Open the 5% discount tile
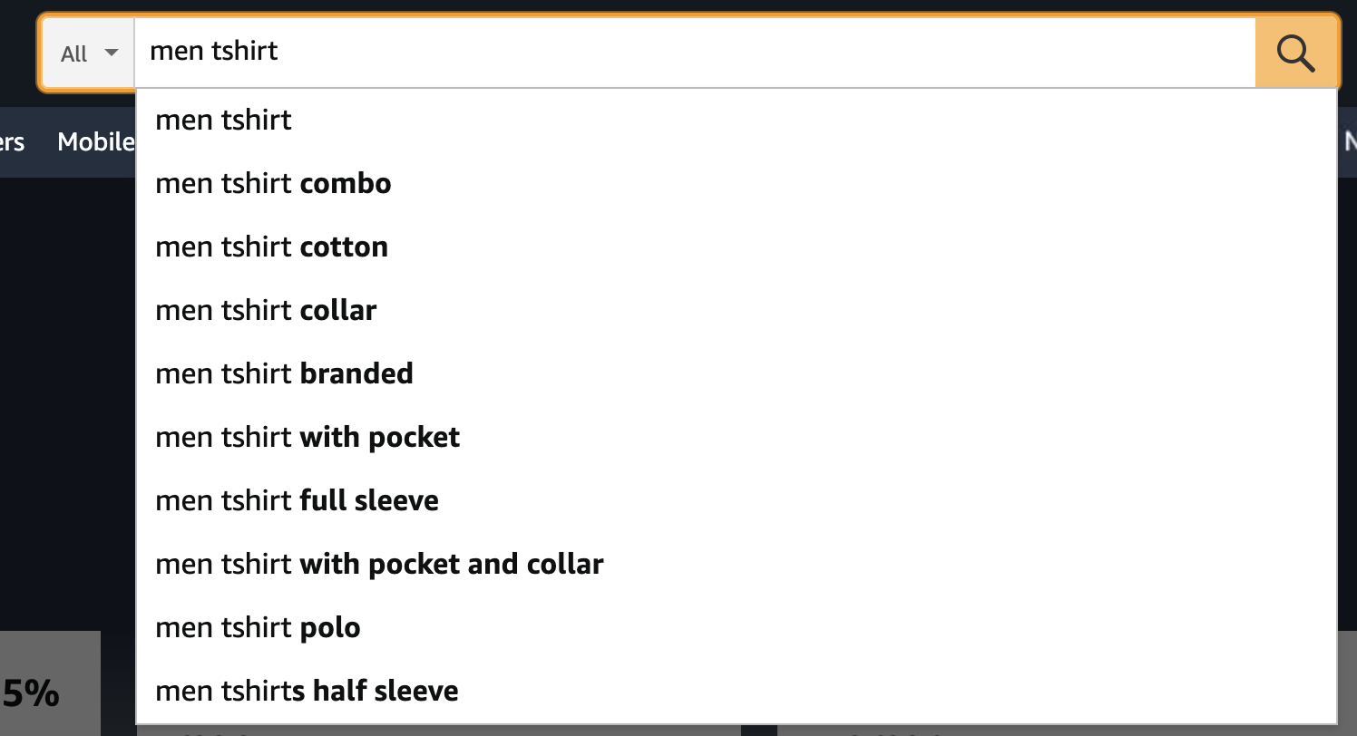Viewport: 1357px width, 736px height. click(36, 692)
